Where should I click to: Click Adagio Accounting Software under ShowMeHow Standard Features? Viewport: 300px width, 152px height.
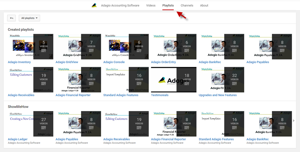point(215,143)
